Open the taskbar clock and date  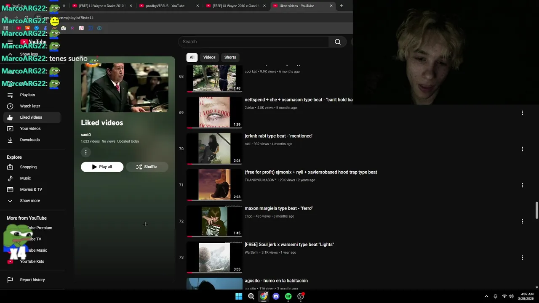coord(527,296)
